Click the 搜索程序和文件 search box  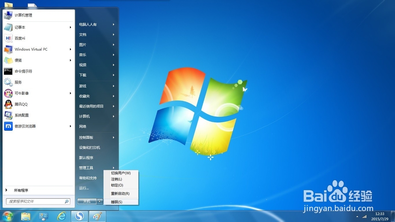point(38,201)
